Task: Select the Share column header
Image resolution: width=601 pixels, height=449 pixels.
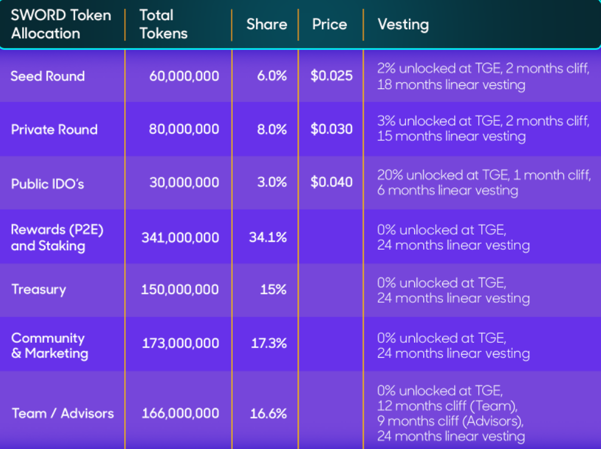Action: click(x=267, y=24)
